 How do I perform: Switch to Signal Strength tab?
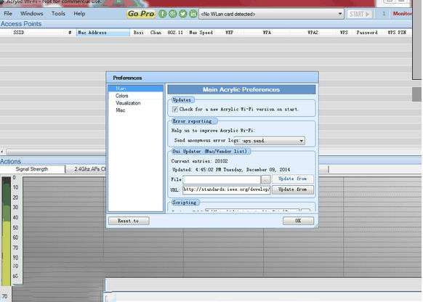point(32,169)
